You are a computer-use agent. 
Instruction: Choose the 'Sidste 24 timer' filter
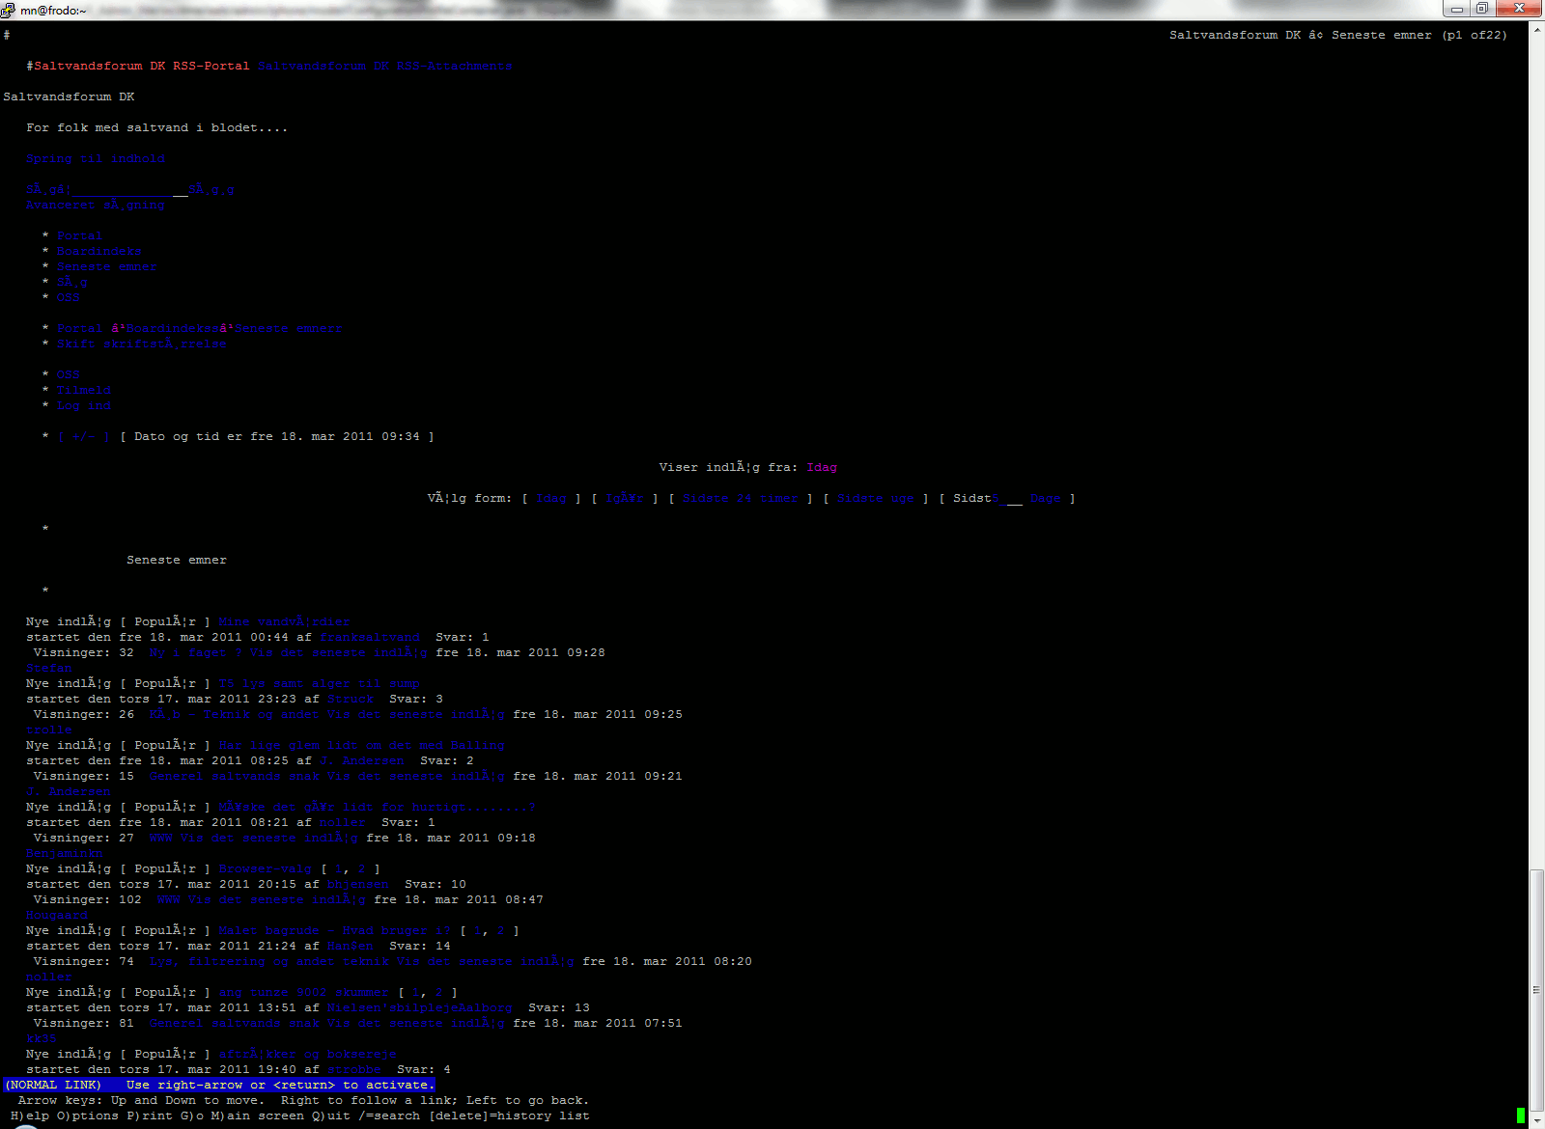pyautogui.click(x=740, y=499)
